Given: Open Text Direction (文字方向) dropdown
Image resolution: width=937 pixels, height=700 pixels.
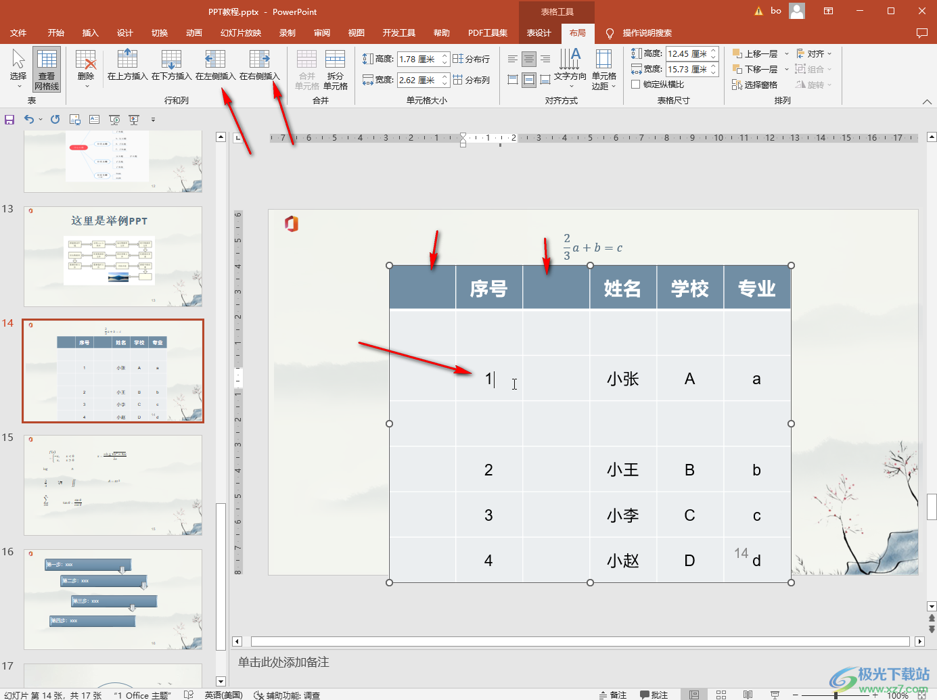Looking at the screenshot, I should (x=570, y=69).
